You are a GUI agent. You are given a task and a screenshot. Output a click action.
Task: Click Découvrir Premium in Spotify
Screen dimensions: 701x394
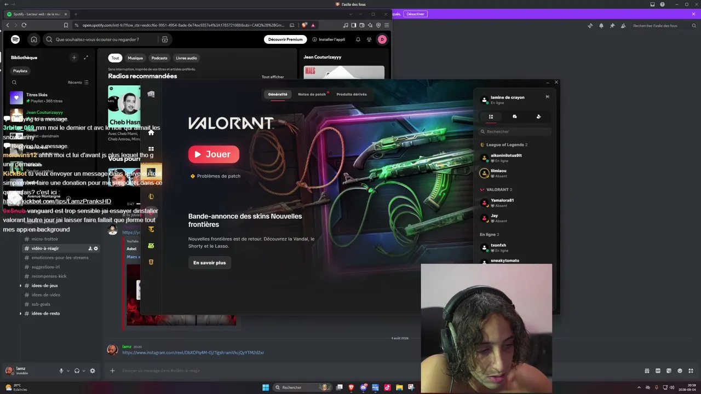click(285, 39)
